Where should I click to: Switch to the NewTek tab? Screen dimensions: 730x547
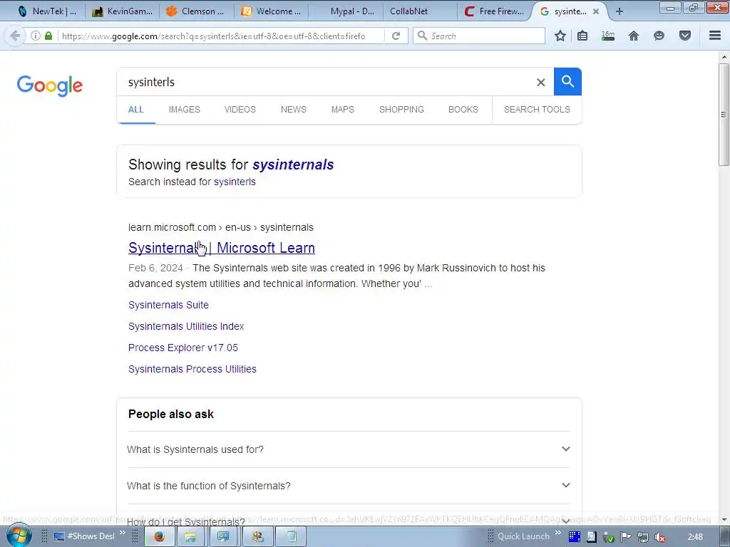tap(46, 11)
